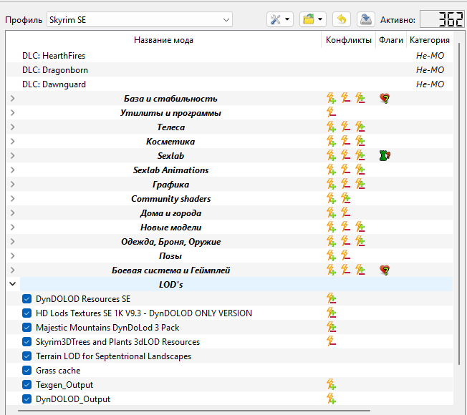Click first conflict icon in Позы row
Screen dimensions: 467x415
coord(331,256)
